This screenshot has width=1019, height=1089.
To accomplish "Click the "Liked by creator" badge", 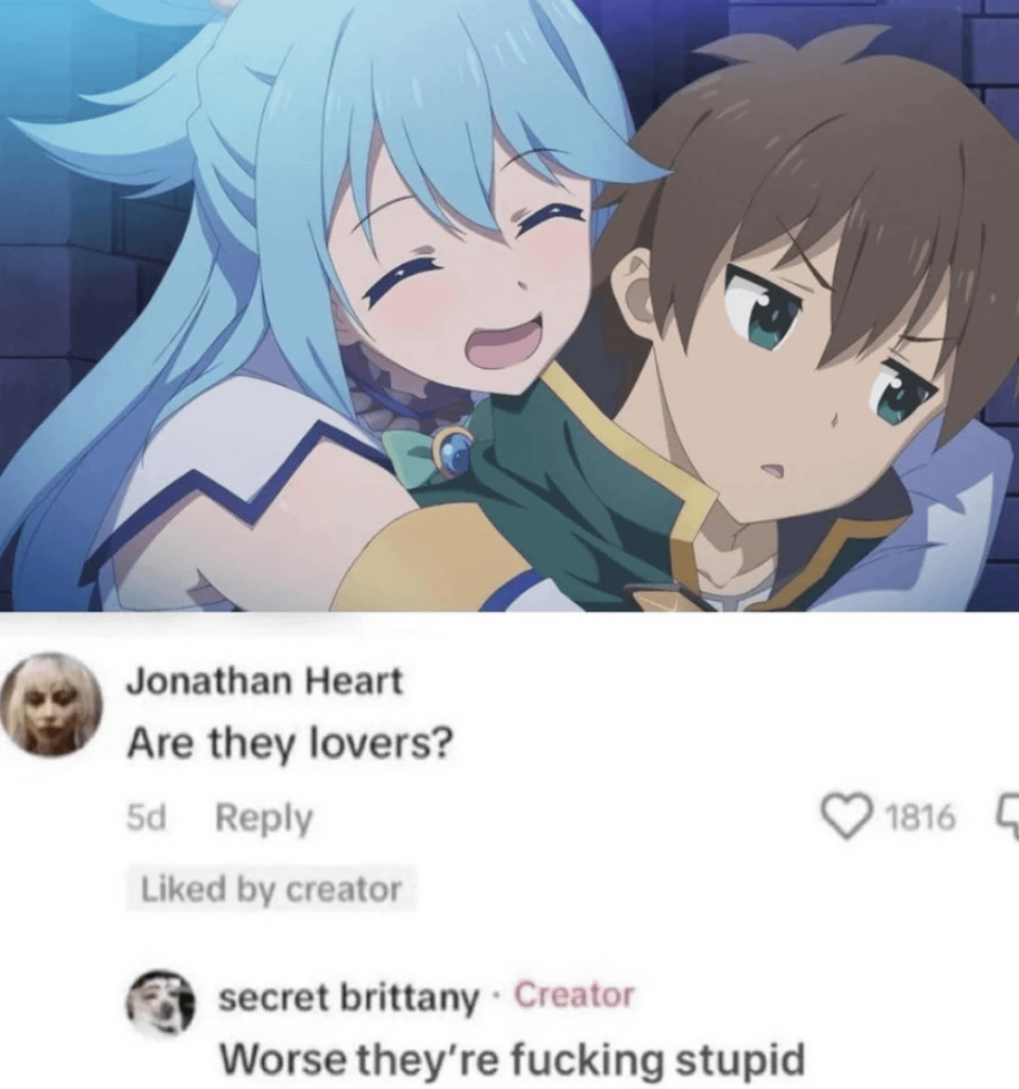I will pyautogui.click(x=271, y=888).
